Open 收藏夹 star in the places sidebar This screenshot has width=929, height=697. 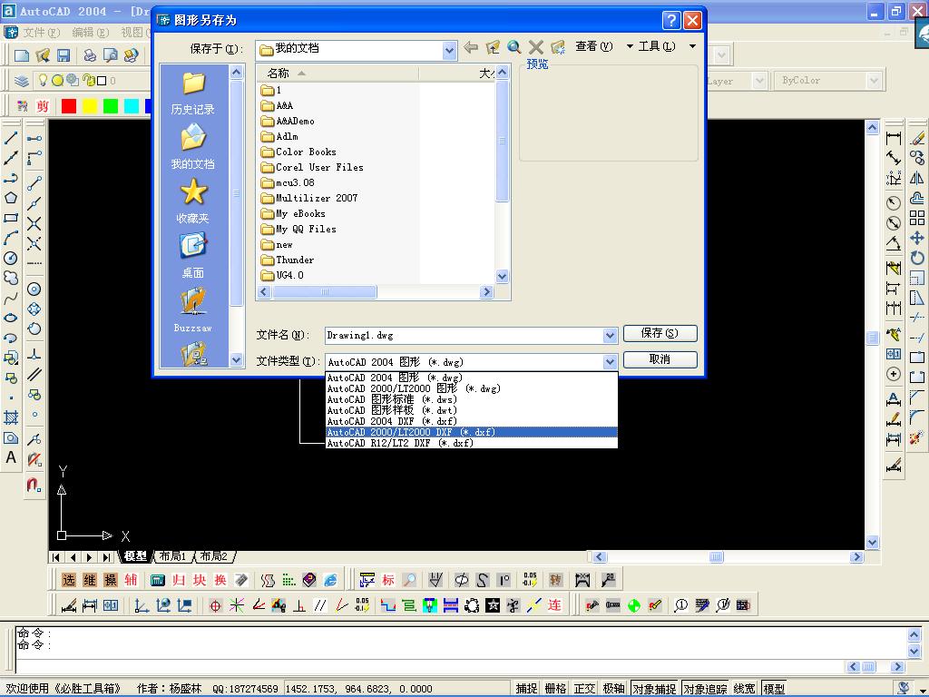pos(193,201)
